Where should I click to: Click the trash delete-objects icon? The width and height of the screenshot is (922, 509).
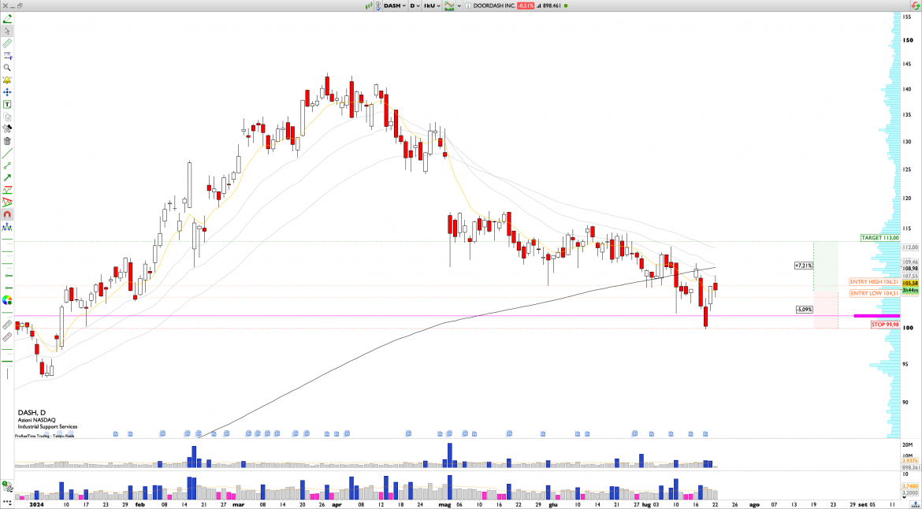(7, 141)
